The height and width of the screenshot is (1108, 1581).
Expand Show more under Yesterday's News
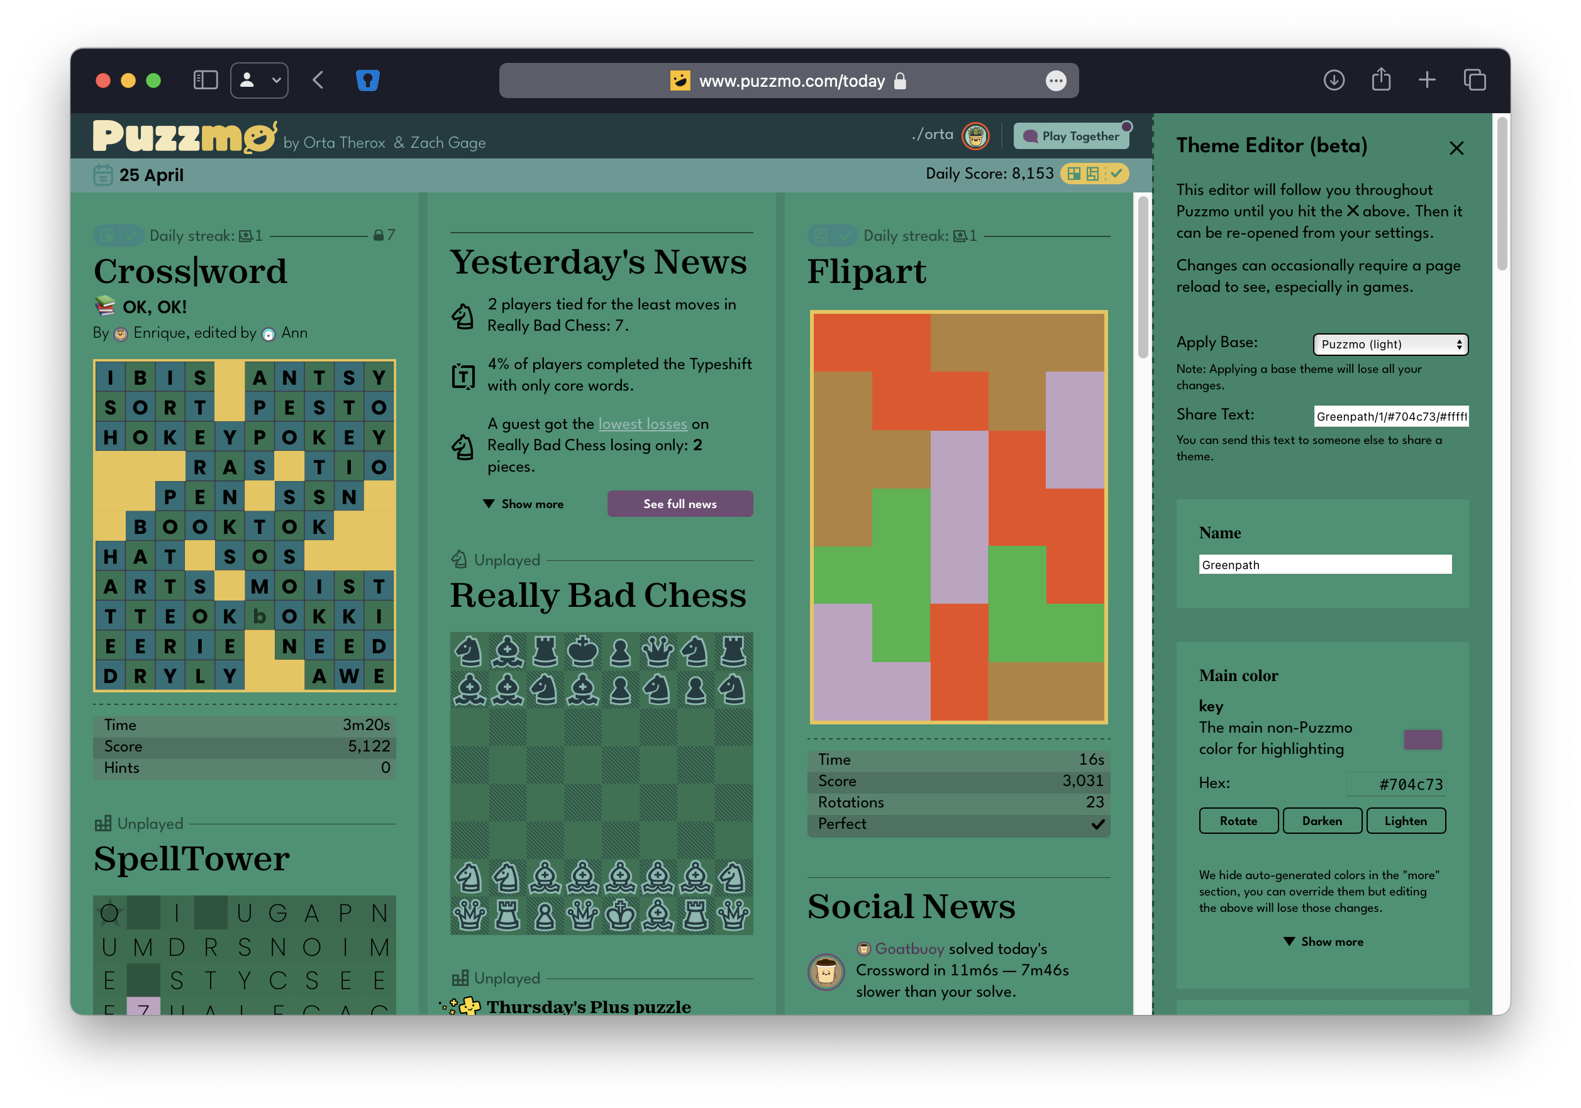tap(523, 504)
